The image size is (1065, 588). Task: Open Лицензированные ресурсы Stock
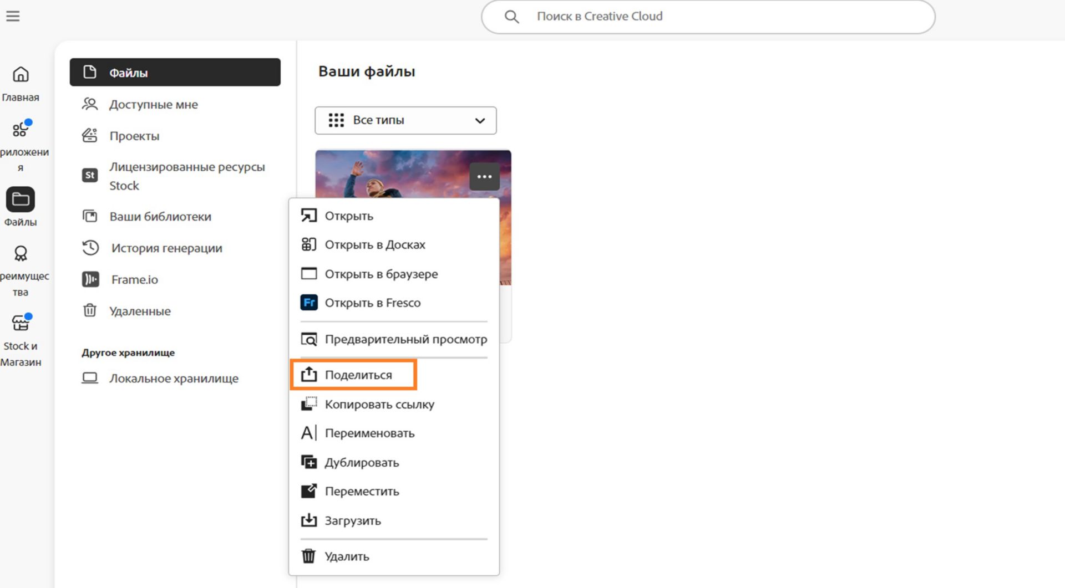pos(175,176)
